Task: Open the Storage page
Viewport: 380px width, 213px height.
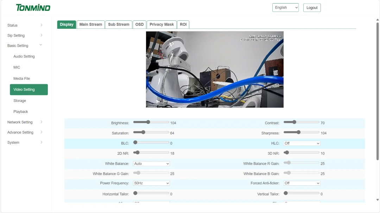Action: (x=20, y=101)
